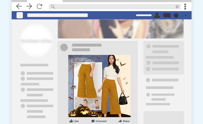Open the browser three-dot menu
203x124 pixels.
(185, 7)
